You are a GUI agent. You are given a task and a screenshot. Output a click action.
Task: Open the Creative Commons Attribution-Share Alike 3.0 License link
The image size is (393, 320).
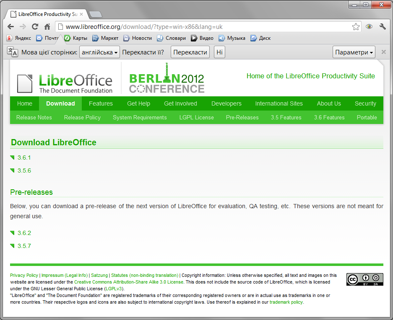click(129, 282)
